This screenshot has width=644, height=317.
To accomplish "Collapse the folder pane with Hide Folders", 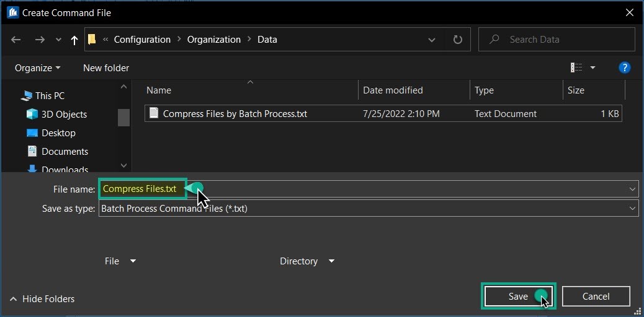I will click(42, 299).
